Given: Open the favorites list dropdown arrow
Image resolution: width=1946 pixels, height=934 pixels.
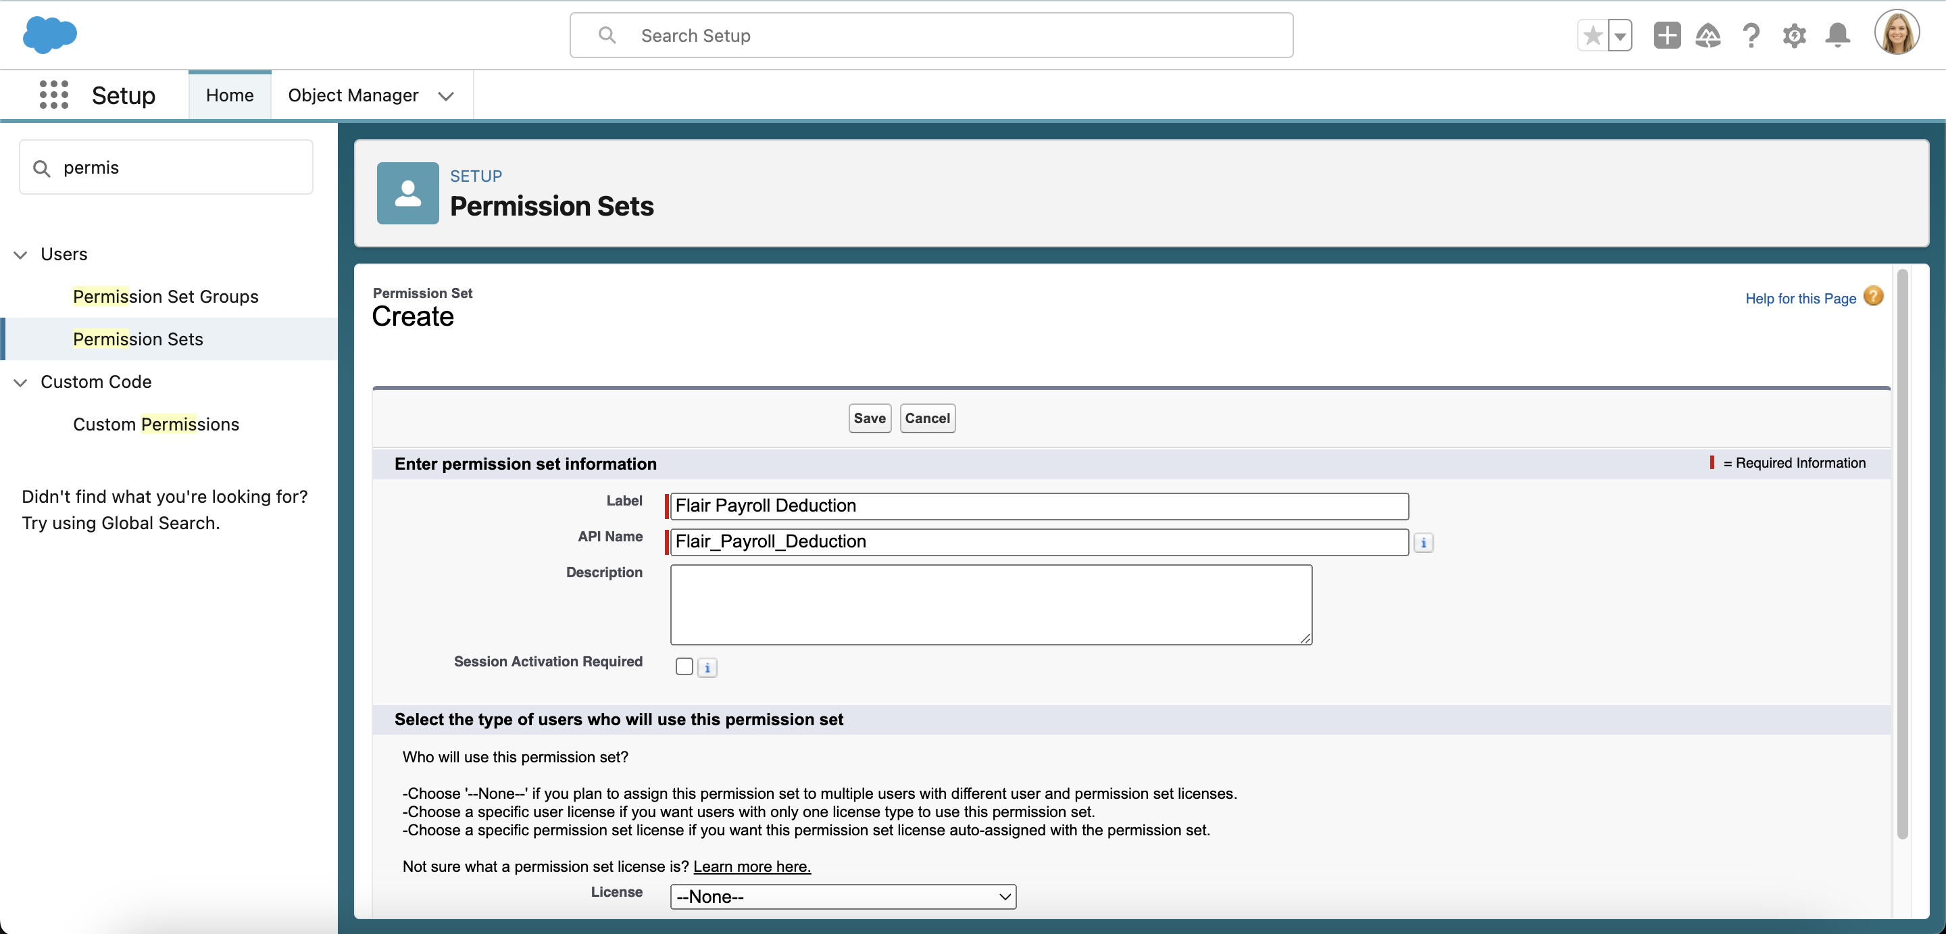Looking at the screenshot, I should [1620, 36].
